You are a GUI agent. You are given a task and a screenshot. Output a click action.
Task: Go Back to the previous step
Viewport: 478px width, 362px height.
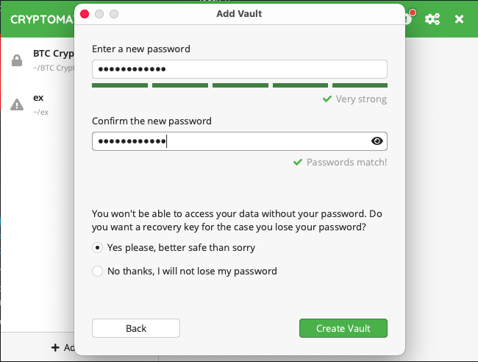[136, 328]
